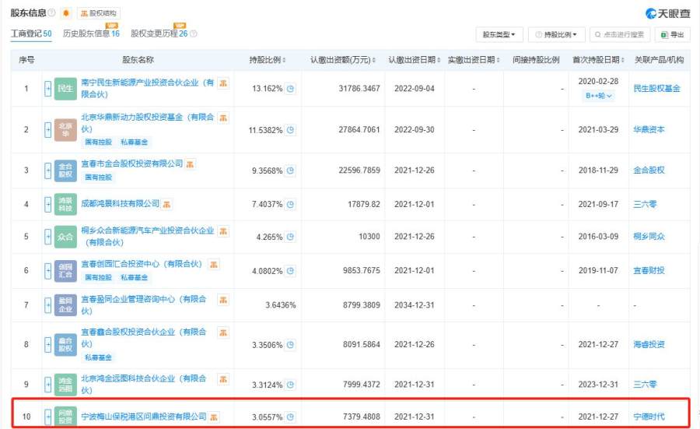The width and height of the screenshot is (700, 429).
Task: Click the history clock icon beside 9.3568%
Action: (x=291, y=171)
